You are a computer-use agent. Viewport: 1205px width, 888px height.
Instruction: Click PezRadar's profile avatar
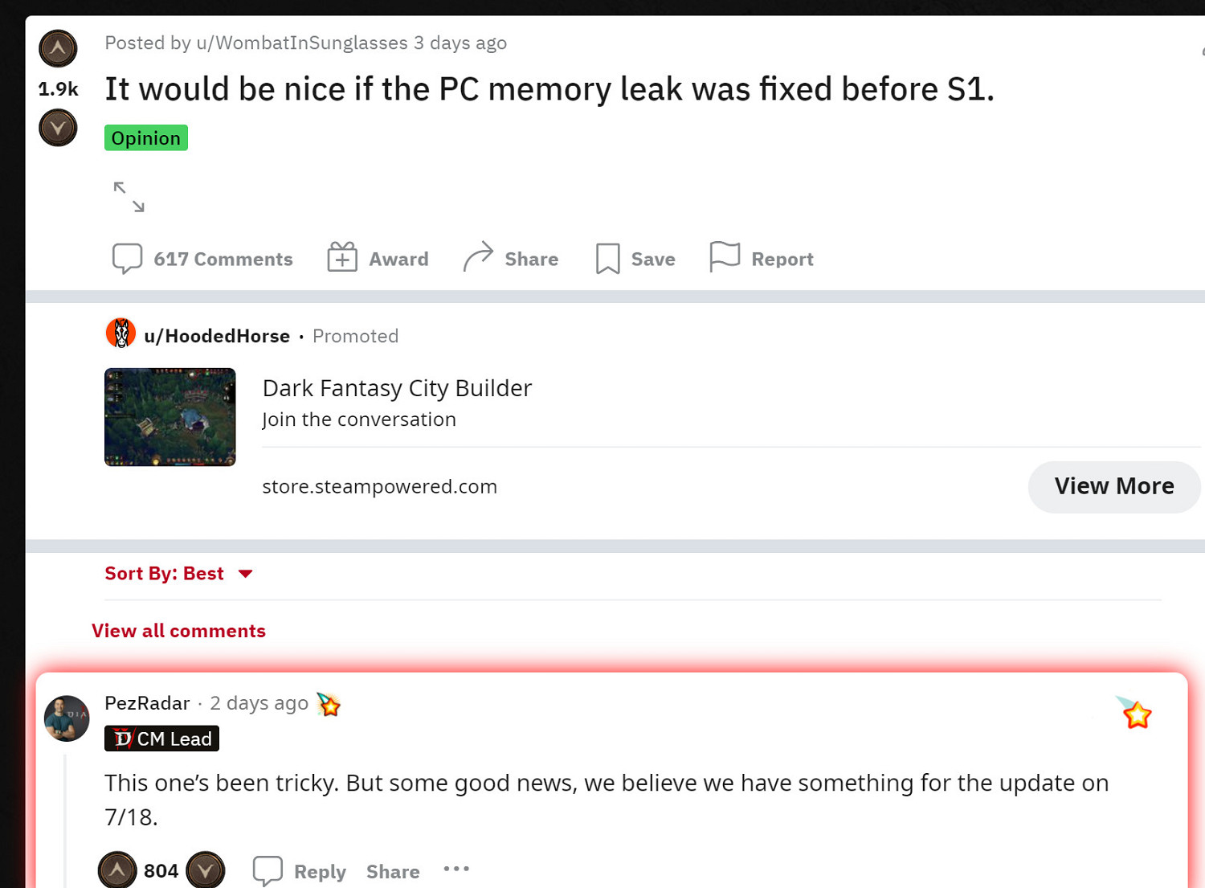pyautogui.click(x=67, y=718)
